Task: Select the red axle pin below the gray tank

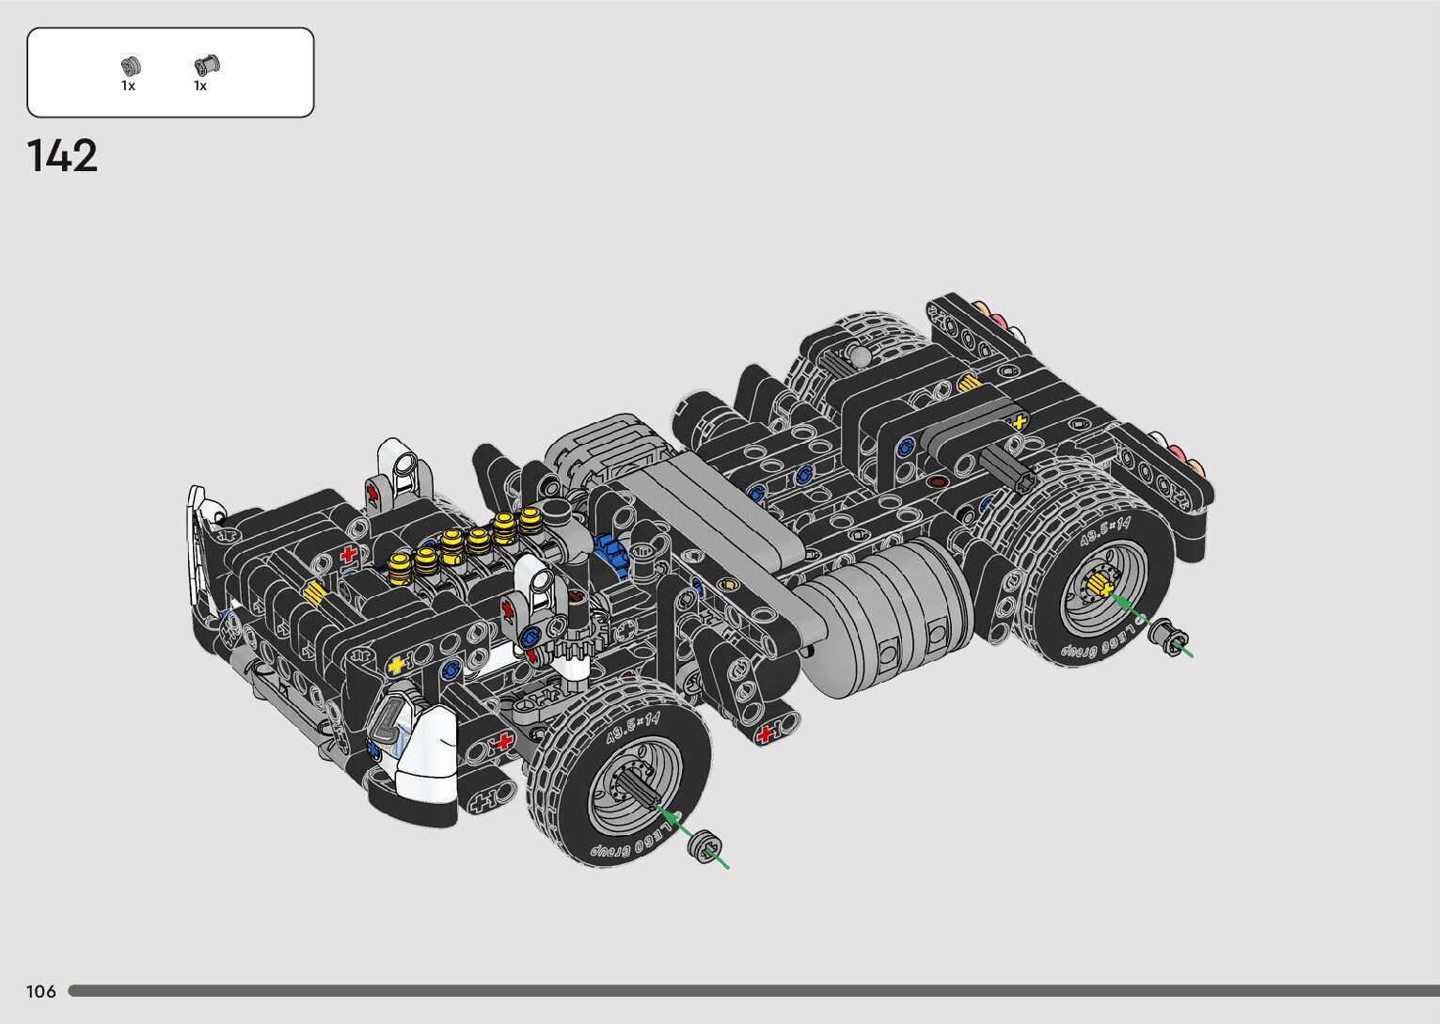Action: 767,733
